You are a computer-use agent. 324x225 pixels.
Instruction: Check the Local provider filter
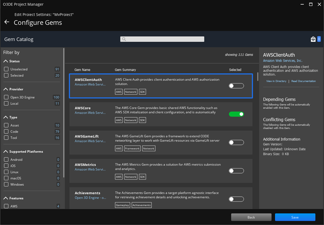point(6,103)
